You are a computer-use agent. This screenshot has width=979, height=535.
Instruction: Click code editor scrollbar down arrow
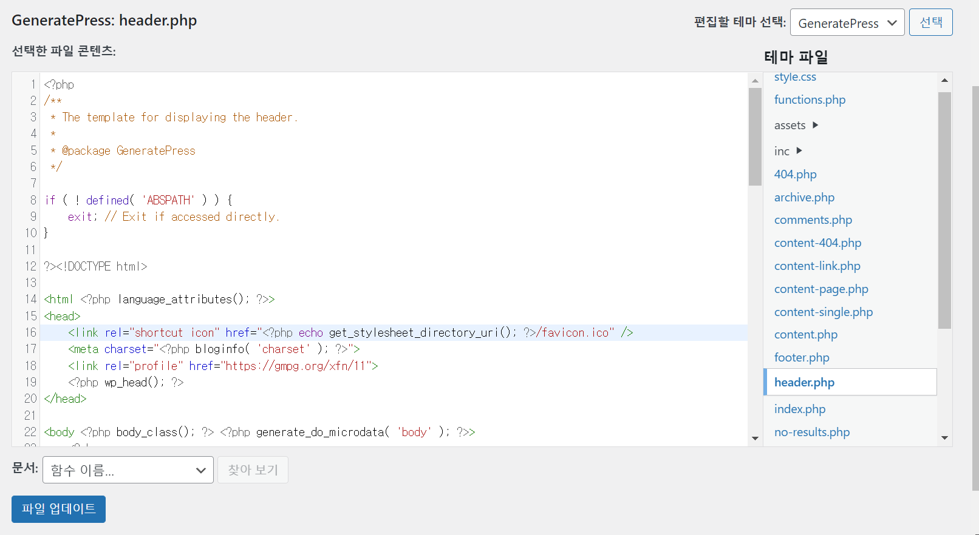pos(755,439)
